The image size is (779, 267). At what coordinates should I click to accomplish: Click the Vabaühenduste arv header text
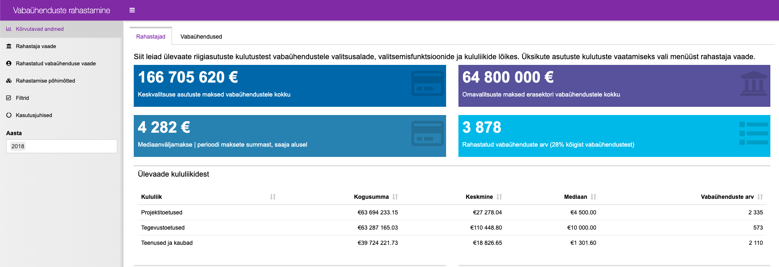tap(727, 197)
